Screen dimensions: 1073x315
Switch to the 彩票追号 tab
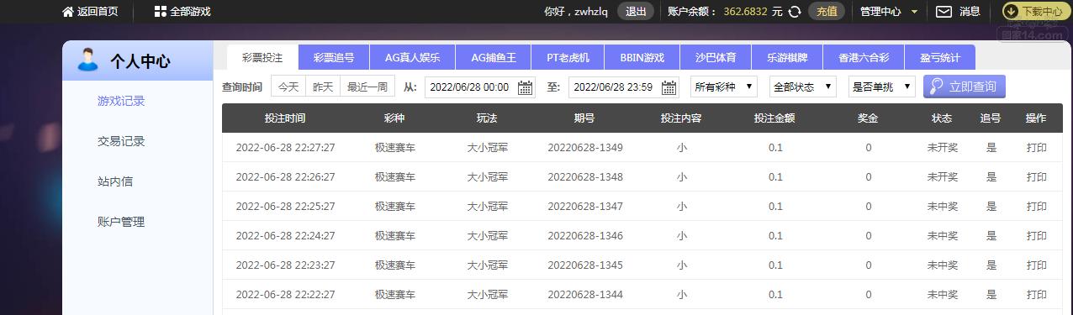(x=334, y=58)
